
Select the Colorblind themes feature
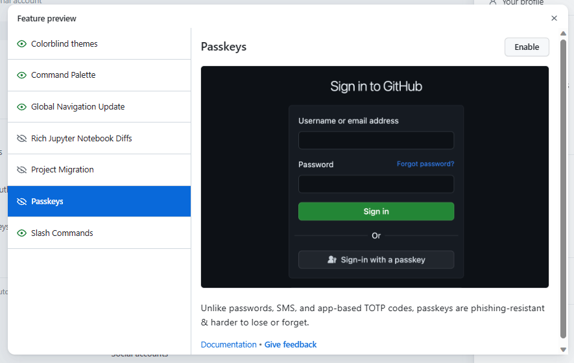point(64,44)
